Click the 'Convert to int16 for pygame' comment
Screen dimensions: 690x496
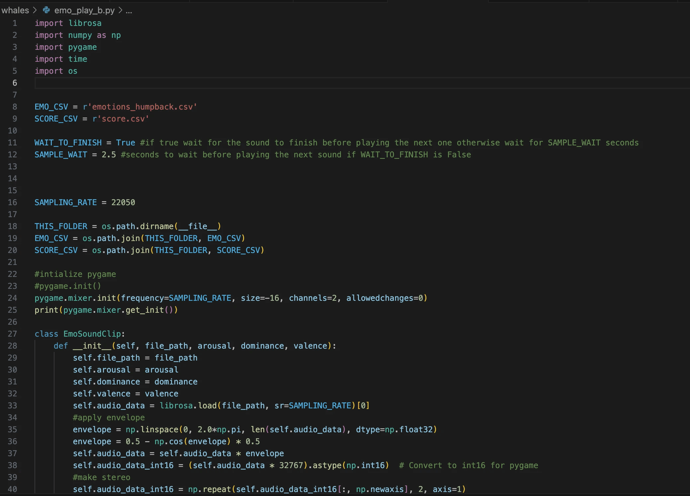click(468, 465)
